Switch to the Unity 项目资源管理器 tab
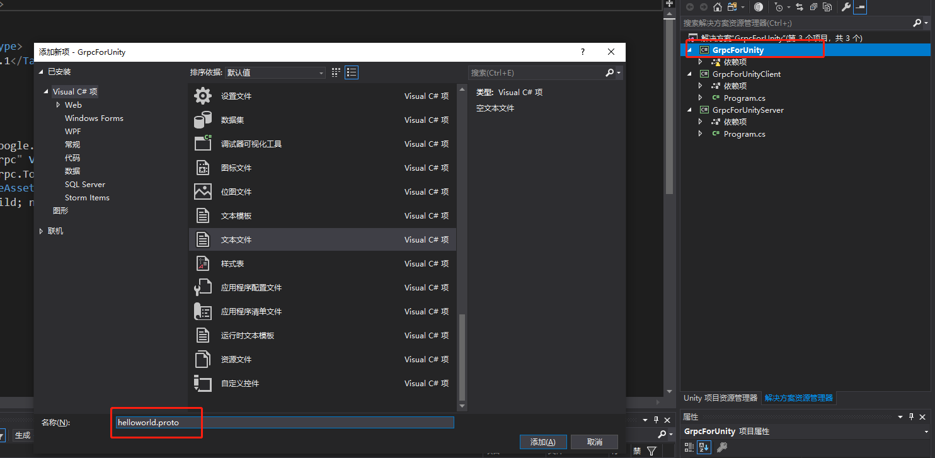 (720, 398)
